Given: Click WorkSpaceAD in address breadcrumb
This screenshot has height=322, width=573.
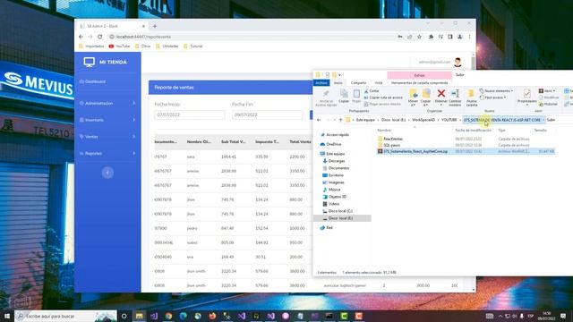Looking at the screenshot, I should tap(423, 120).
